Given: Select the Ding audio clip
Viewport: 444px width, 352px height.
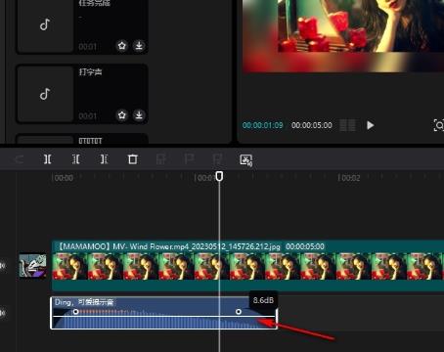Looking at the screenshot, I should [164, 313].
